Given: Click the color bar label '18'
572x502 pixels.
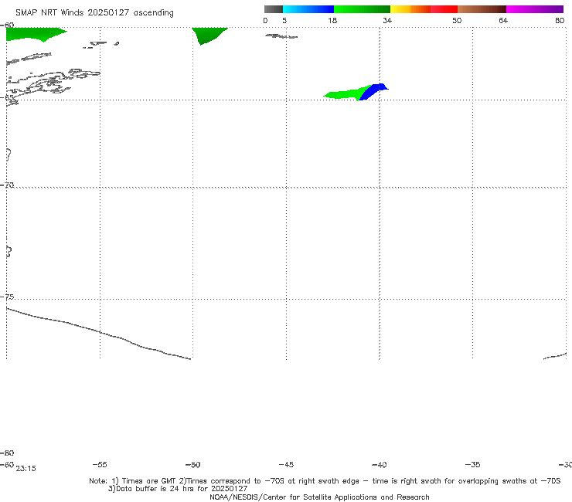Looking at the screenshot, I should click(x=332, y=20).
